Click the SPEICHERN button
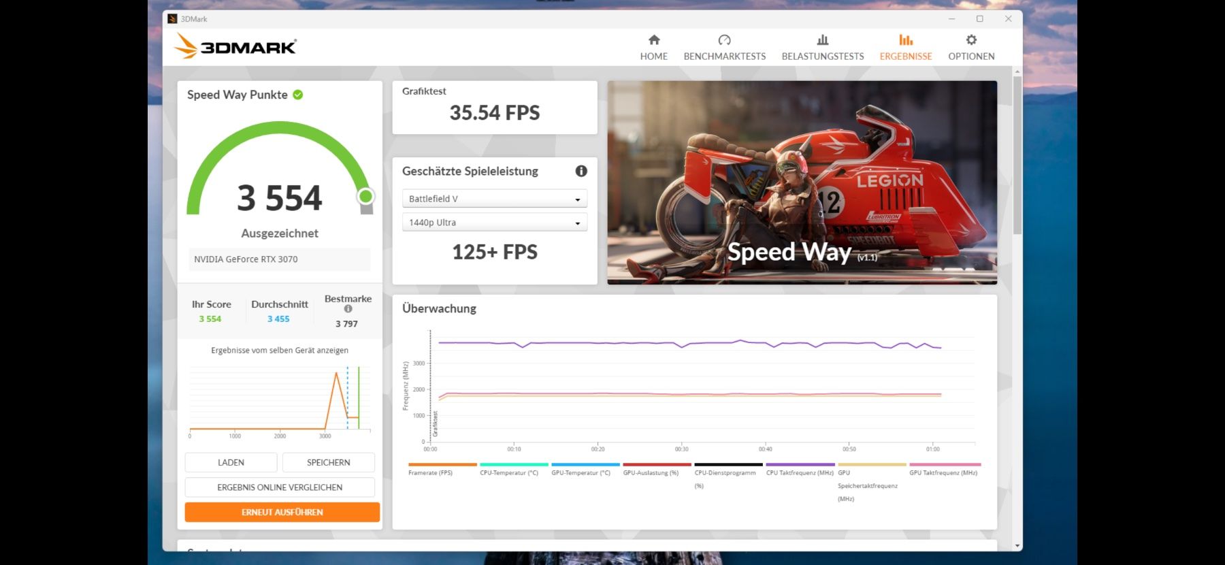This screenshot has height=565, width=1225. [328, 462]
